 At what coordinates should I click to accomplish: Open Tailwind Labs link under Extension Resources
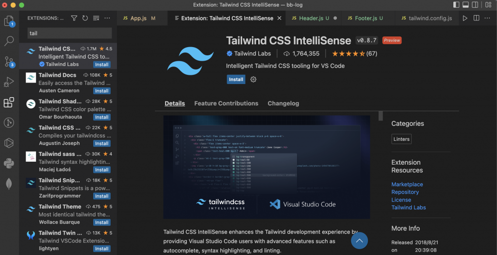tap(409, 207)
